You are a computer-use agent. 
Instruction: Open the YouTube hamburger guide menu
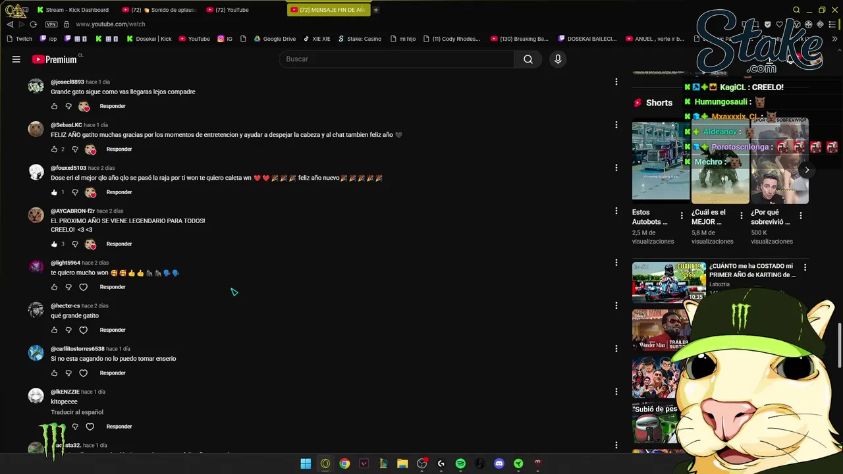click(16, 59)
